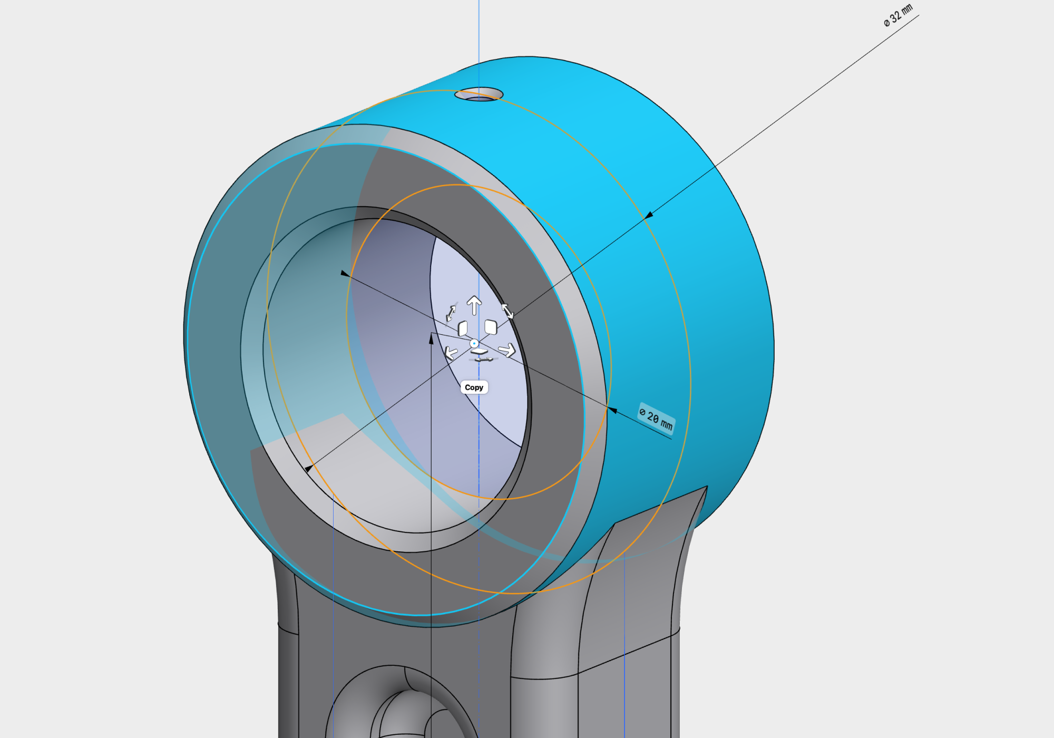Click the gizmo center pivot point
The height and width of the screenshot is (738, 1054).
(x=474, y=343)
